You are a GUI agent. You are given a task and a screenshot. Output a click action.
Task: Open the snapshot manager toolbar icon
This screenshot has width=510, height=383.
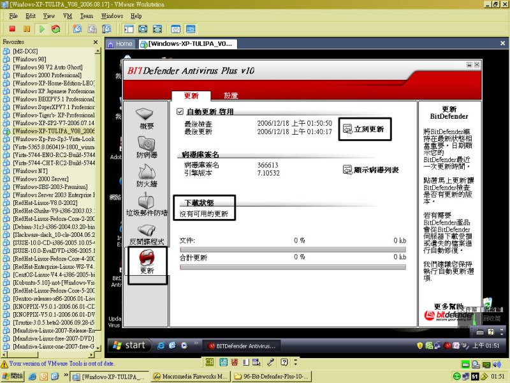click(x=106, y=29)
